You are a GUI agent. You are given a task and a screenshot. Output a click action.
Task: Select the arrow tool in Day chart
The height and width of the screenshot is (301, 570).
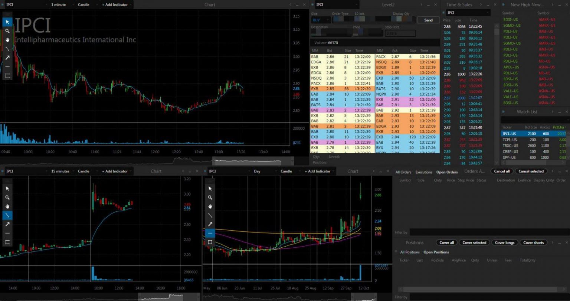(210, 224)
